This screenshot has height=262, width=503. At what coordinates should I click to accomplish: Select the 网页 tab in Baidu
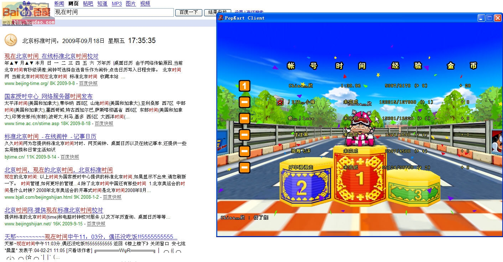(x=73, y=4)
